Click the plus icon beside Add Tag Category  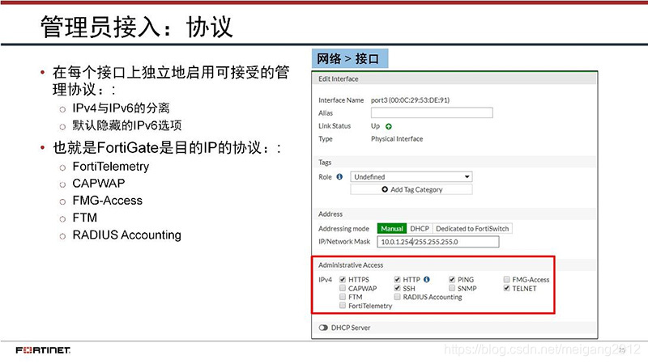click(385, 189)
